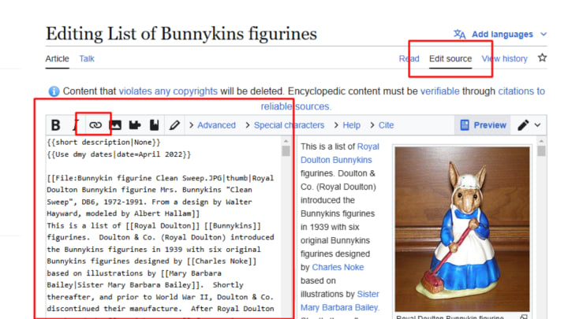Click '{{Use dmy dates|date=April 2022}}' line

(119, 154)
